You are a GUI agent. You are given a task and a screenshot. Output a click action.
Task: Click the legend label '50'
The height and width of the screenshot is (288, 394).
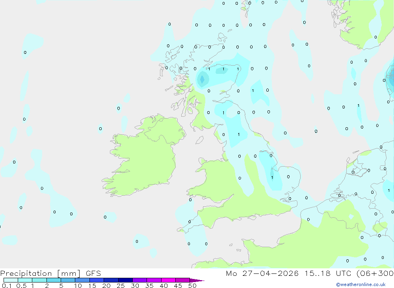pos(192,286)
